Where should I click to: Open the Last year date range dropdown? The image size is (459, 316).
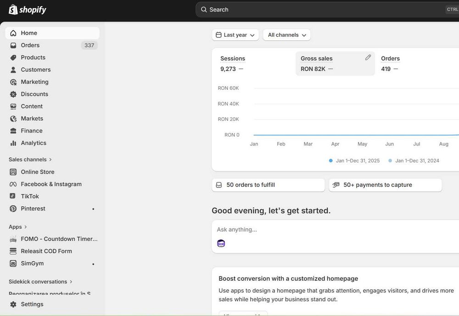click(x=235, y=35)
